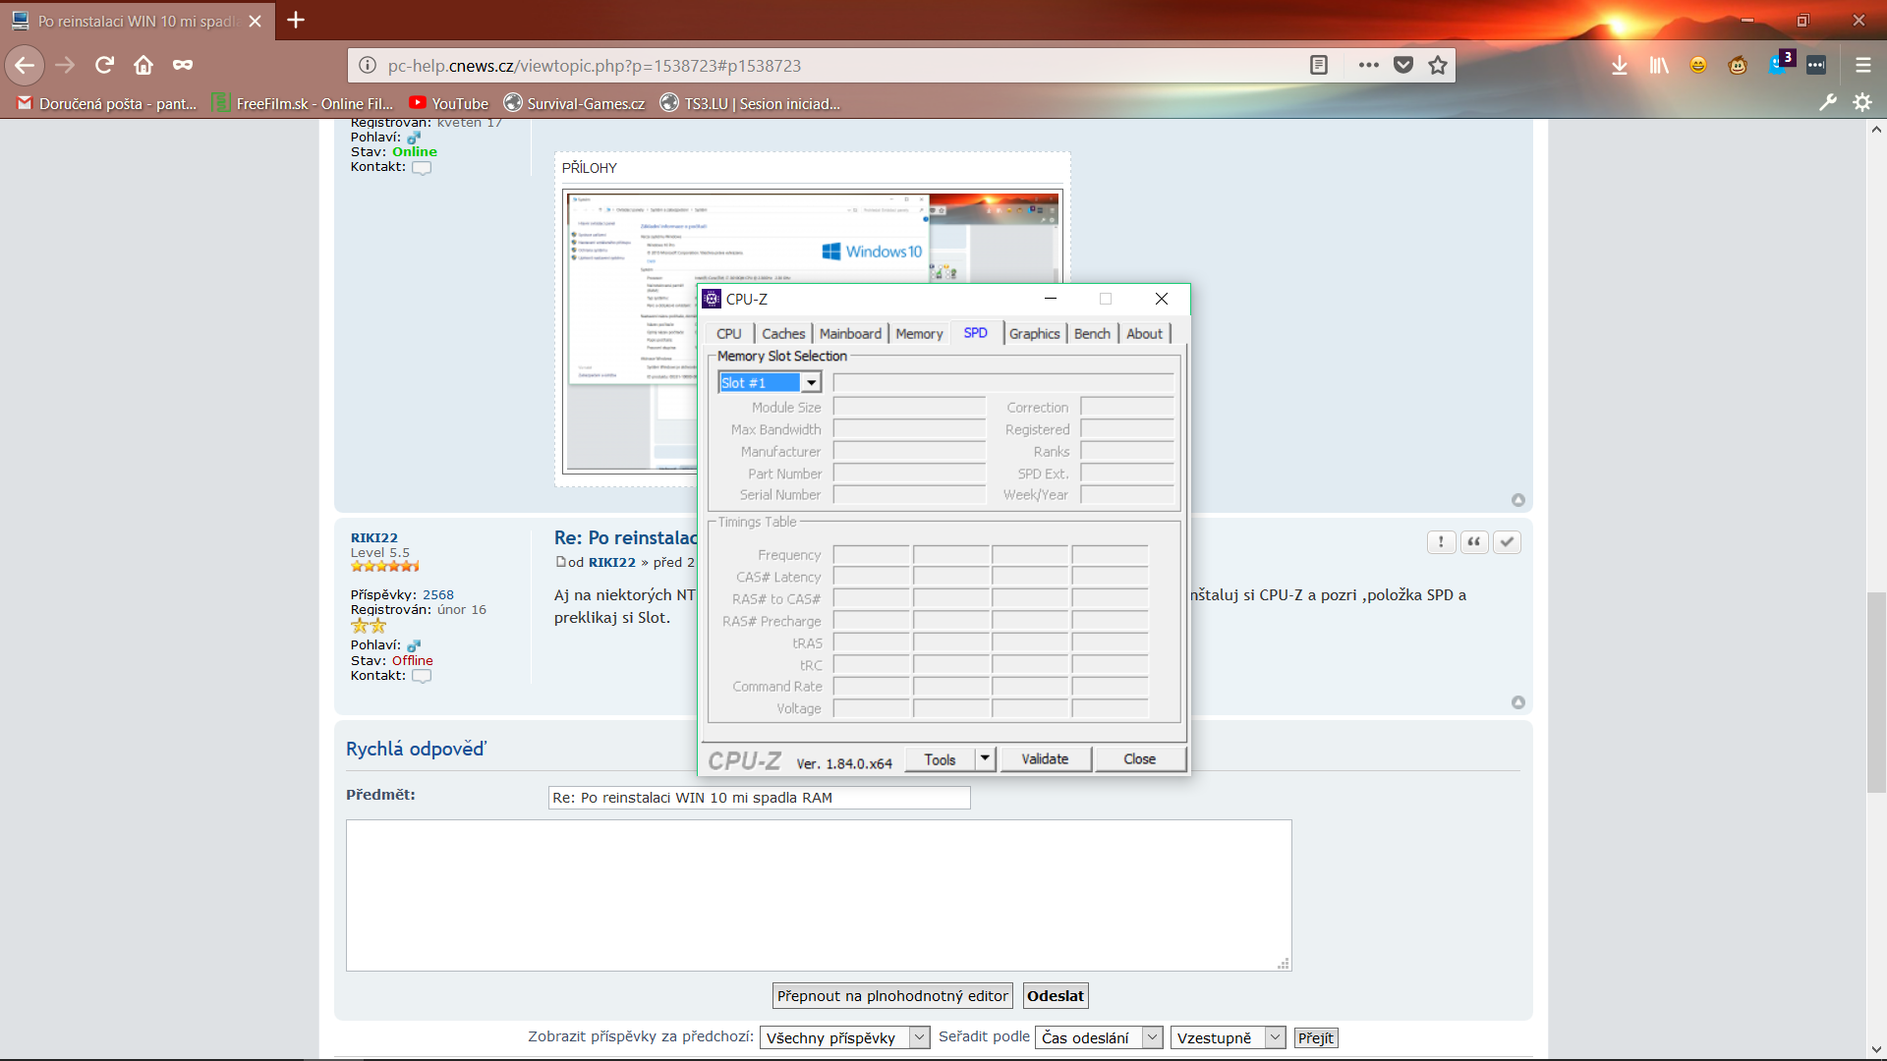
Task: Bookmark this page with the star
Action: point(1438,66)
